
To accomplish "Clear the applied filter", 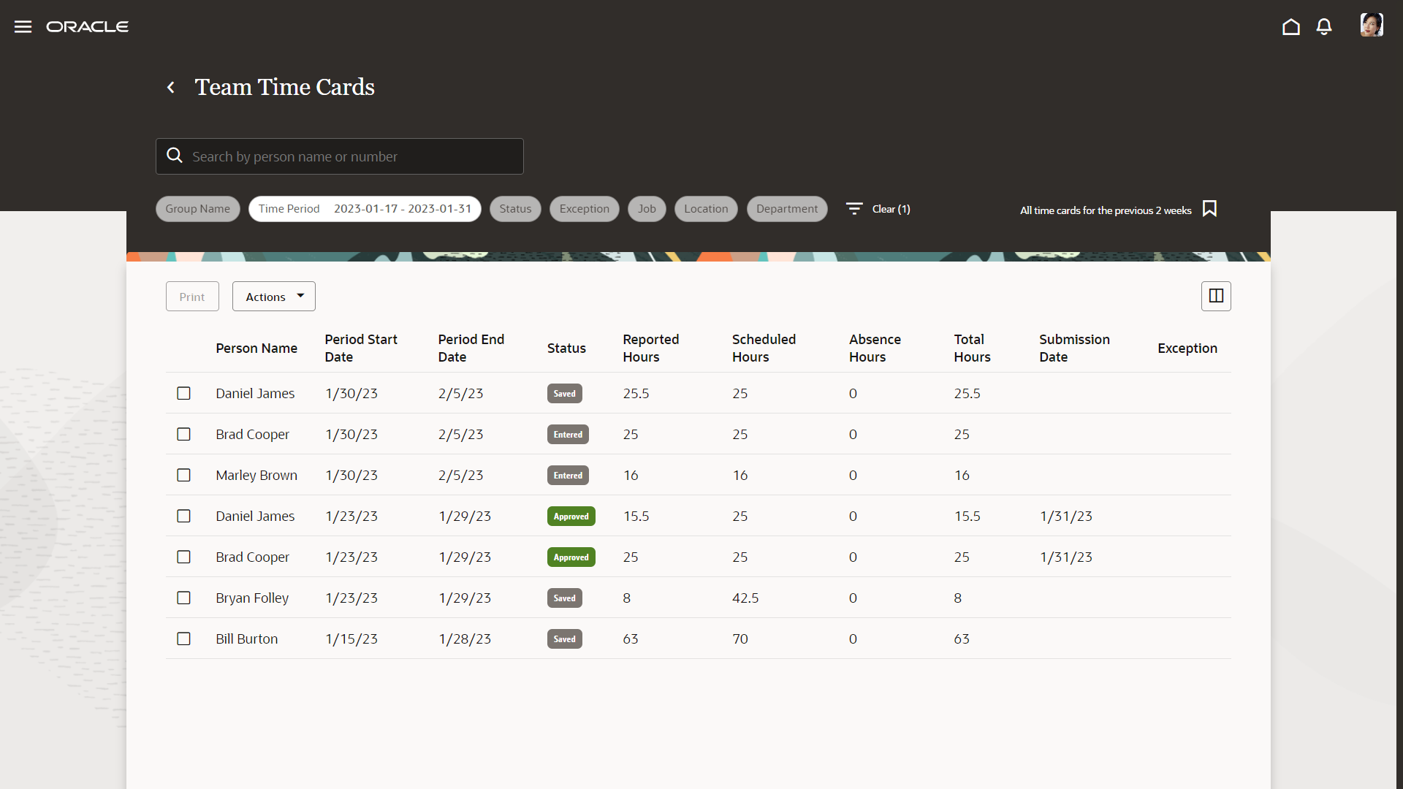I will pyautogui.click(x=891, y=209).
